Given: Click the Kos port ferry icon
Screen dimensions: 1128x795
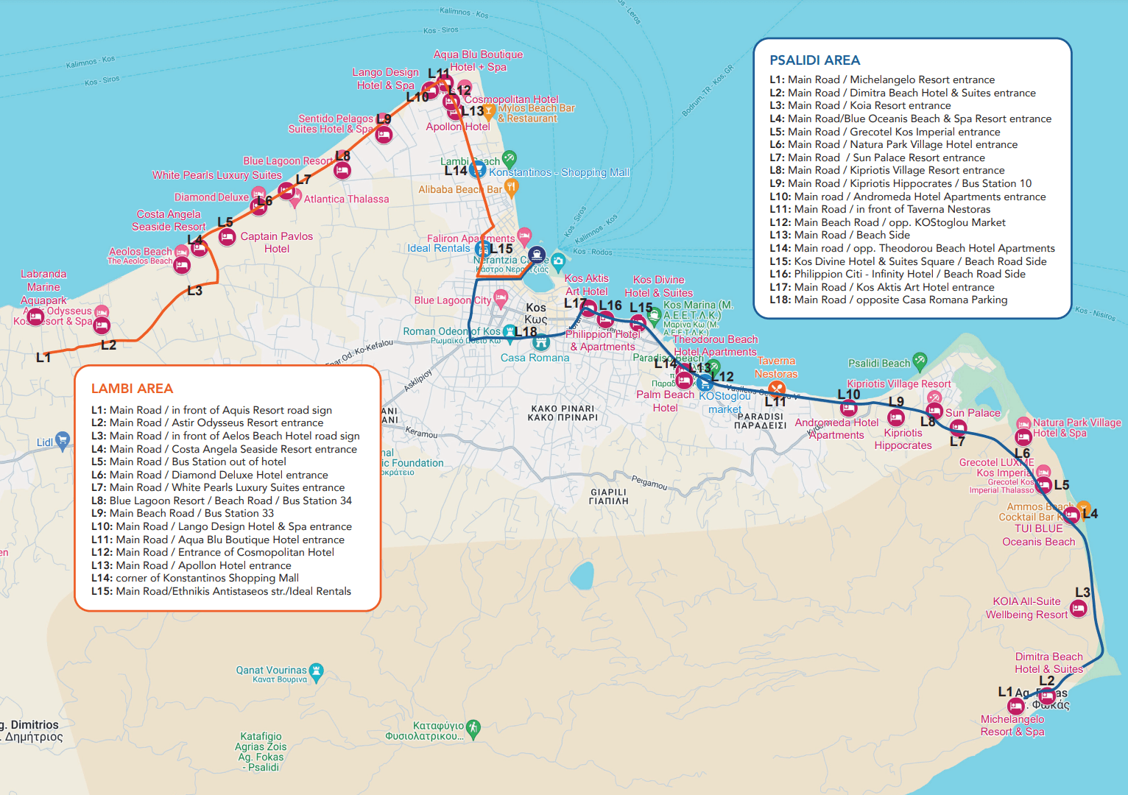Looking at the screenshot, I should tap(537, 255).
